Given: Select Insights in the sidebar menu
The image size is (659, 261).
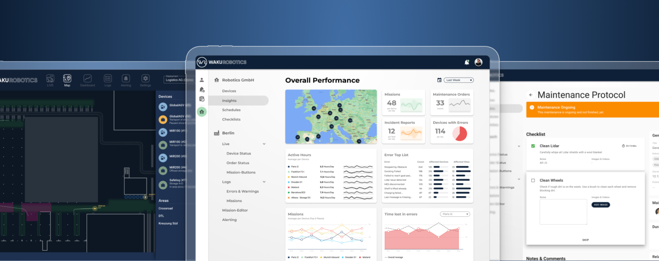Looking at the screenshot, I should [x=229, y=101].
